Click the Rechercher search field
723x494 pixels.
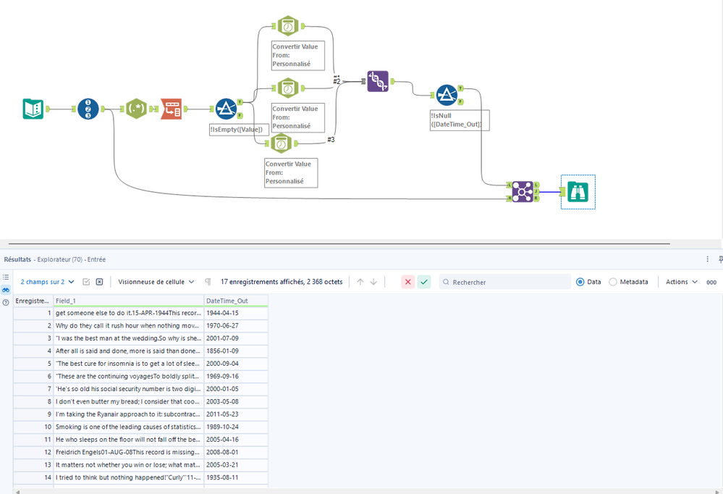505,282
